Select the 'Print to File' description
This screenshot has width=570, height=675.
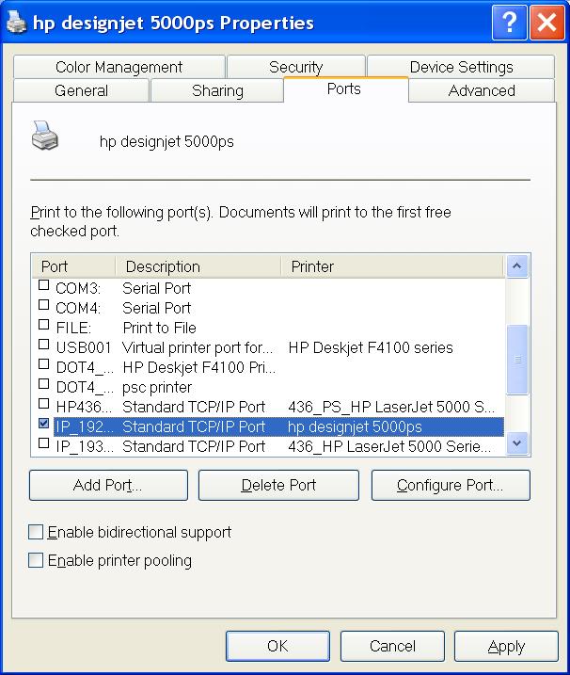coord(160,328)
